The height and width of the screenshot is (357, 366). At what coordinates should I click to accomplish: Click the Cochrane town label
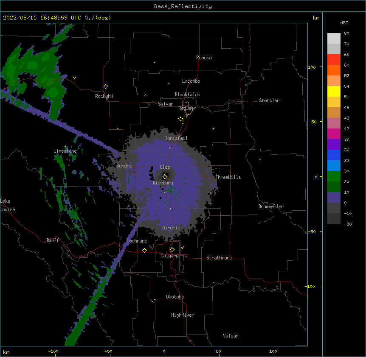point(137,241)
